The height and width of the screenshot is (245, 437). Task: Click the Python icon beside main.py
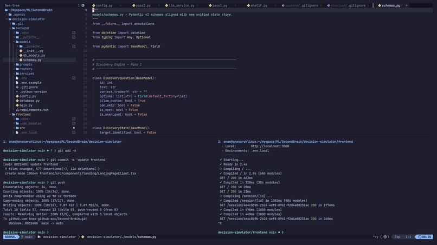(x=17, y=105)
